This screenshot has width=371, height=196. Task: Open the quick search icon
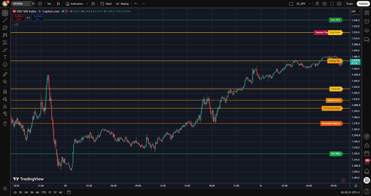tap(317, 4)
